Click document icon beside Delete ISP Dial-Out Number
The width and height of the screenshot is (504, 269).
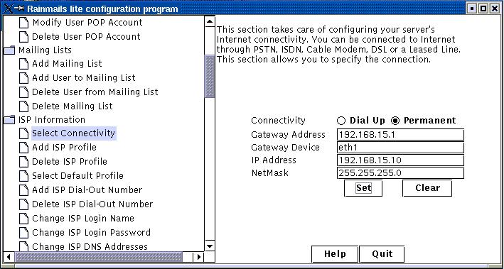coord(23,204)
